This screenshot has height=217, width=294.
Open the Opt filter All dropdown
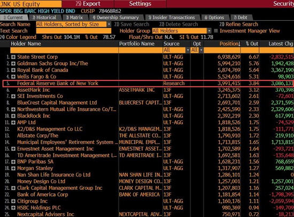201,50
